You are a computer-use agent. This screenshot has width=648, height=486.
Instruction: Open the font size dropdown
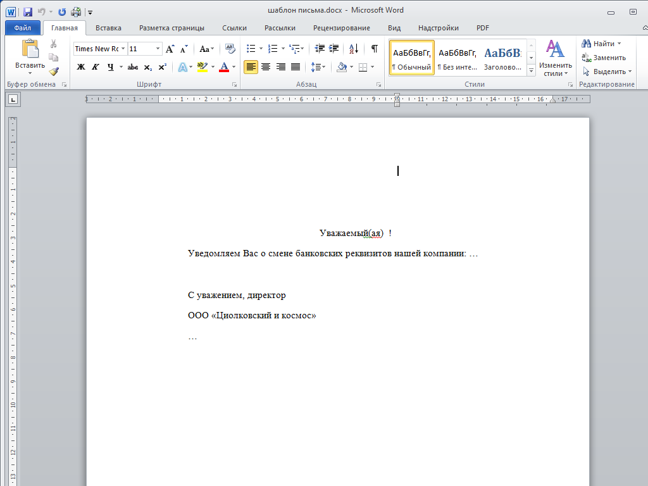158,49
